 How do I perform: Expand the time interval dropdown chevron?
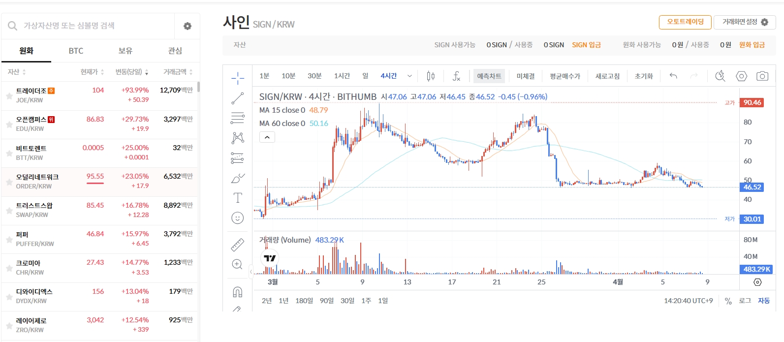click(x=409, y=76)
